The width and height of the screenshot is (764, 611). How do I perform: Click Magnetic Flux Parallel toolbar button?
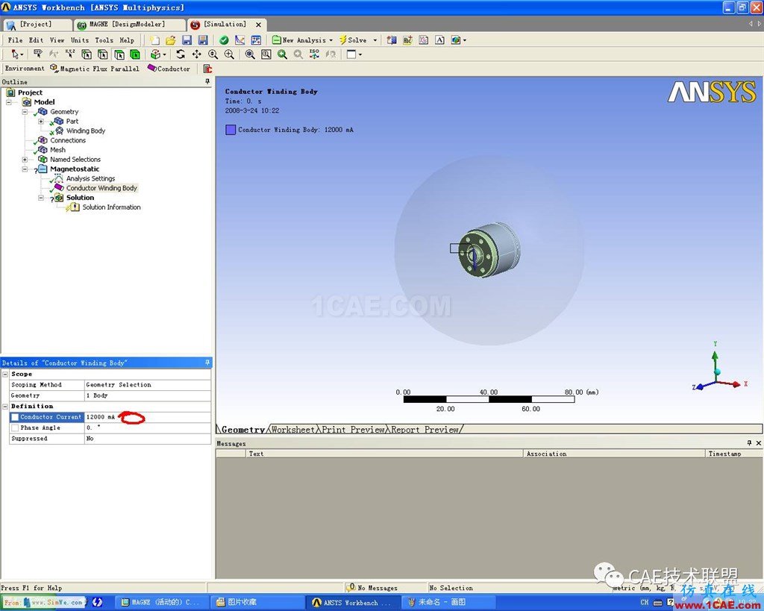tap(95, 69)
